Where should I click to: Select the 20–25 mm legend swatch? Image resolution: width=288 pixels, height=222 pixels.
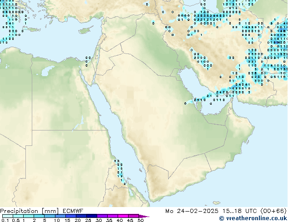[x=81, y=216]
